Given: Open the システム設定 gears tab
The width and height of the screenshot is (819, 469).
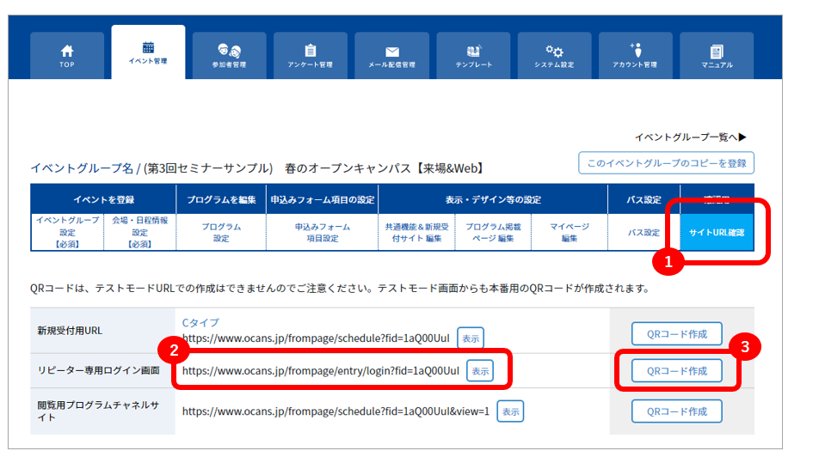Looking at the screenshot, I should (x=554, y=56).
